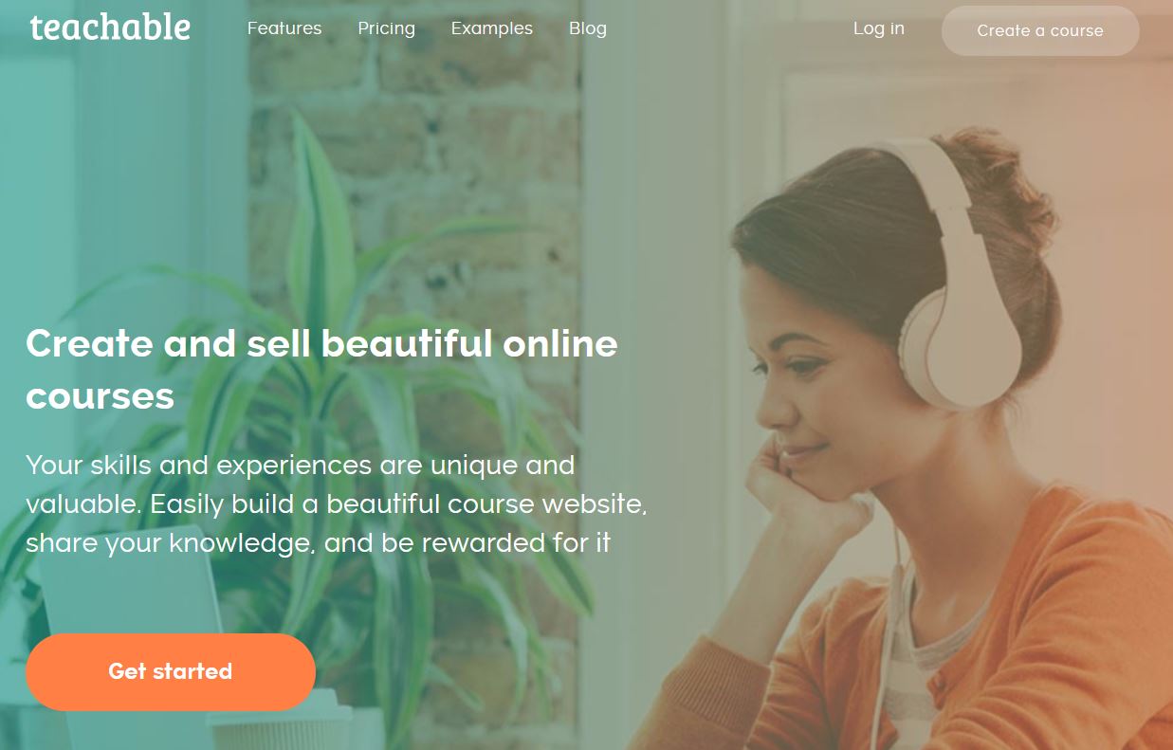Visit the Blog link

(588, 28)
